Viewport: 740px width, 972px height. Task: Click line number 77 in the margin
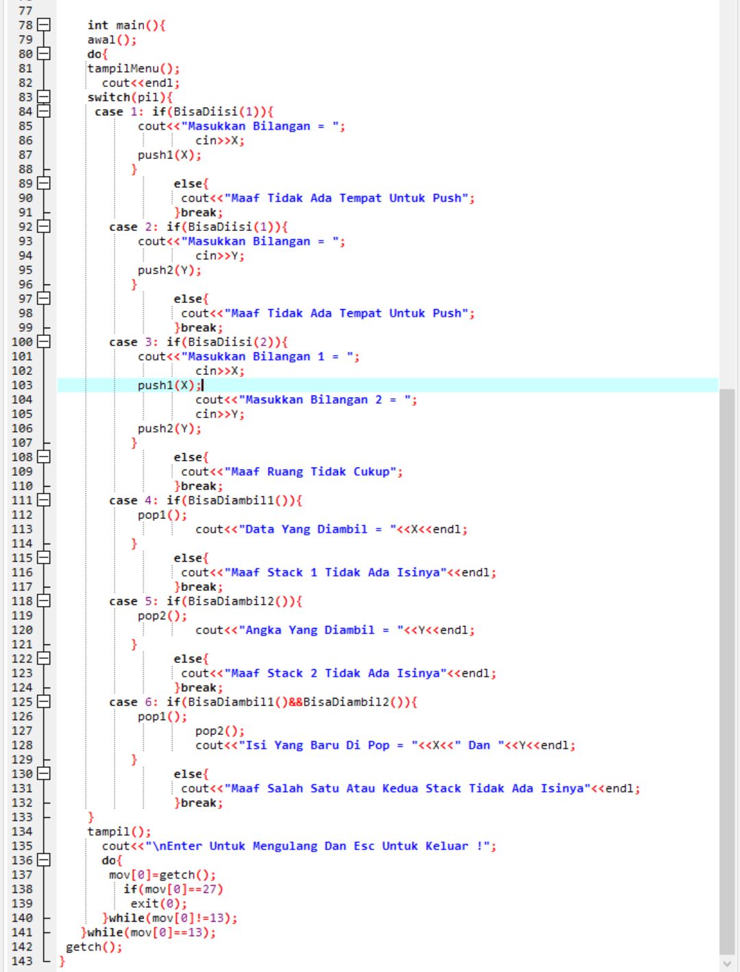[x=25, y=11]
